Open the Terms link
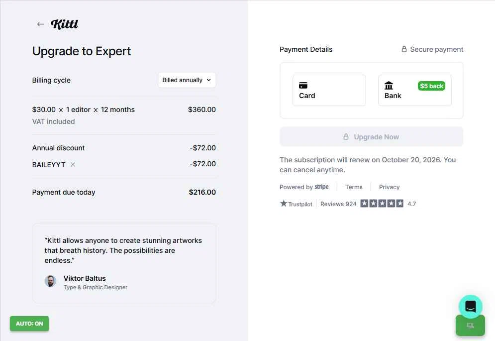495x341 pixels. [354, 187]
